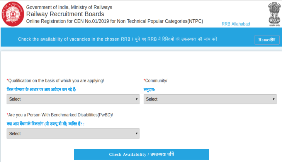282x162 pixels.
Task: Click the national emblem of India
Action: point(274,14)
